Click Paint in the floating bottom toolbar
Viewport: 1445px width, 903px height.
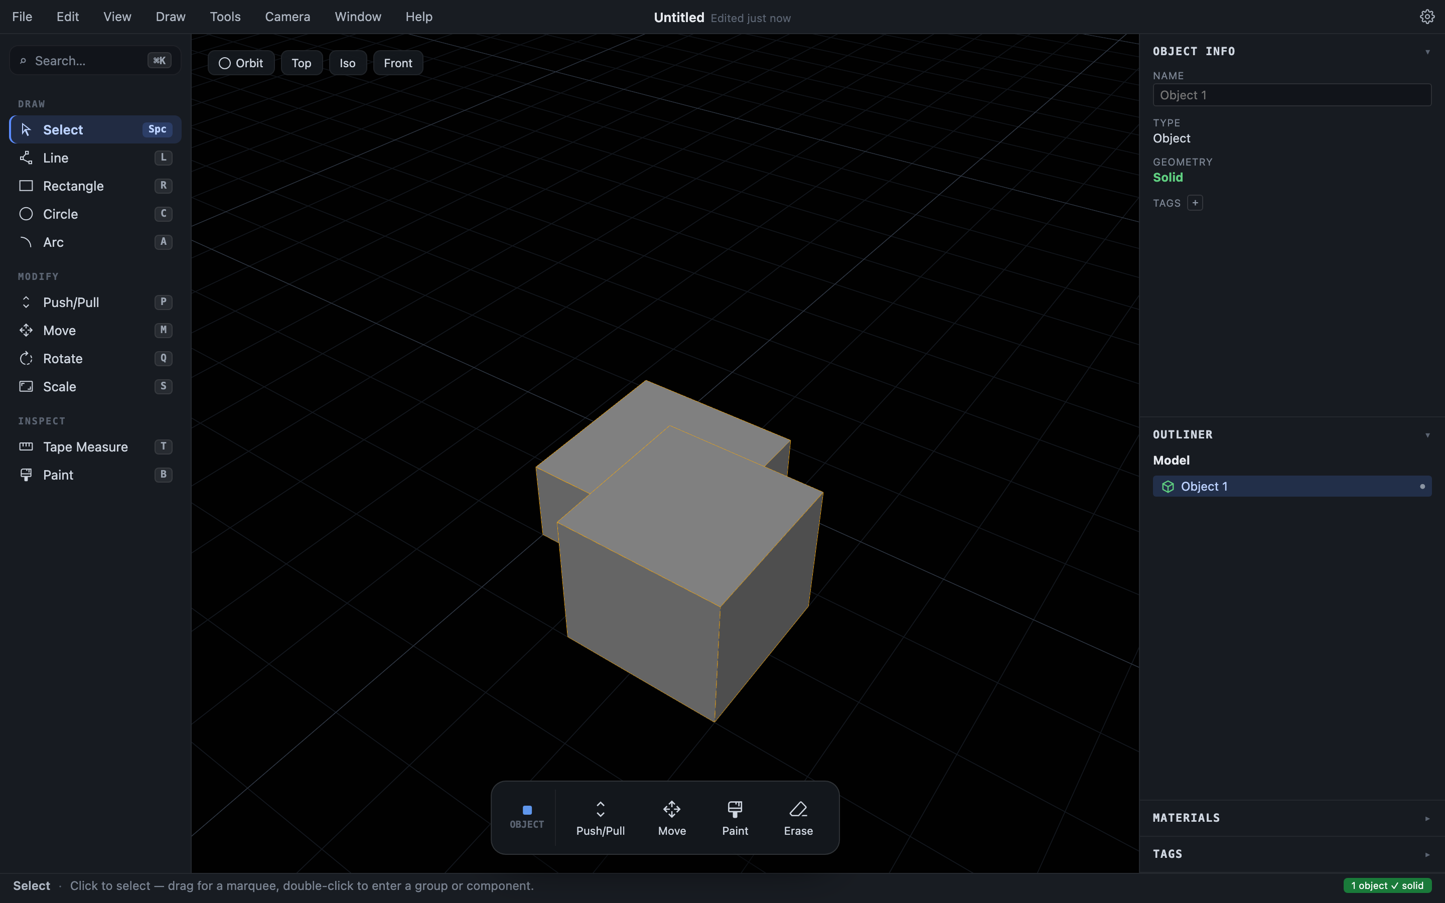pos(735,818)
